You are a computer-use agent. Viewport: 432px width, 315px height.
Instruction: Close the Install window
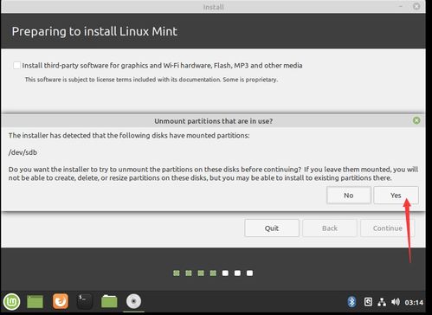tap(416, 6)
